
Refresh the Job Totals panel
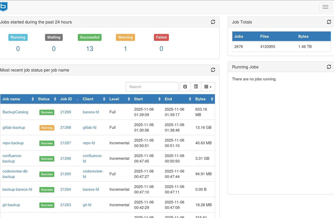pyautogui.click(x=329, y=22)
